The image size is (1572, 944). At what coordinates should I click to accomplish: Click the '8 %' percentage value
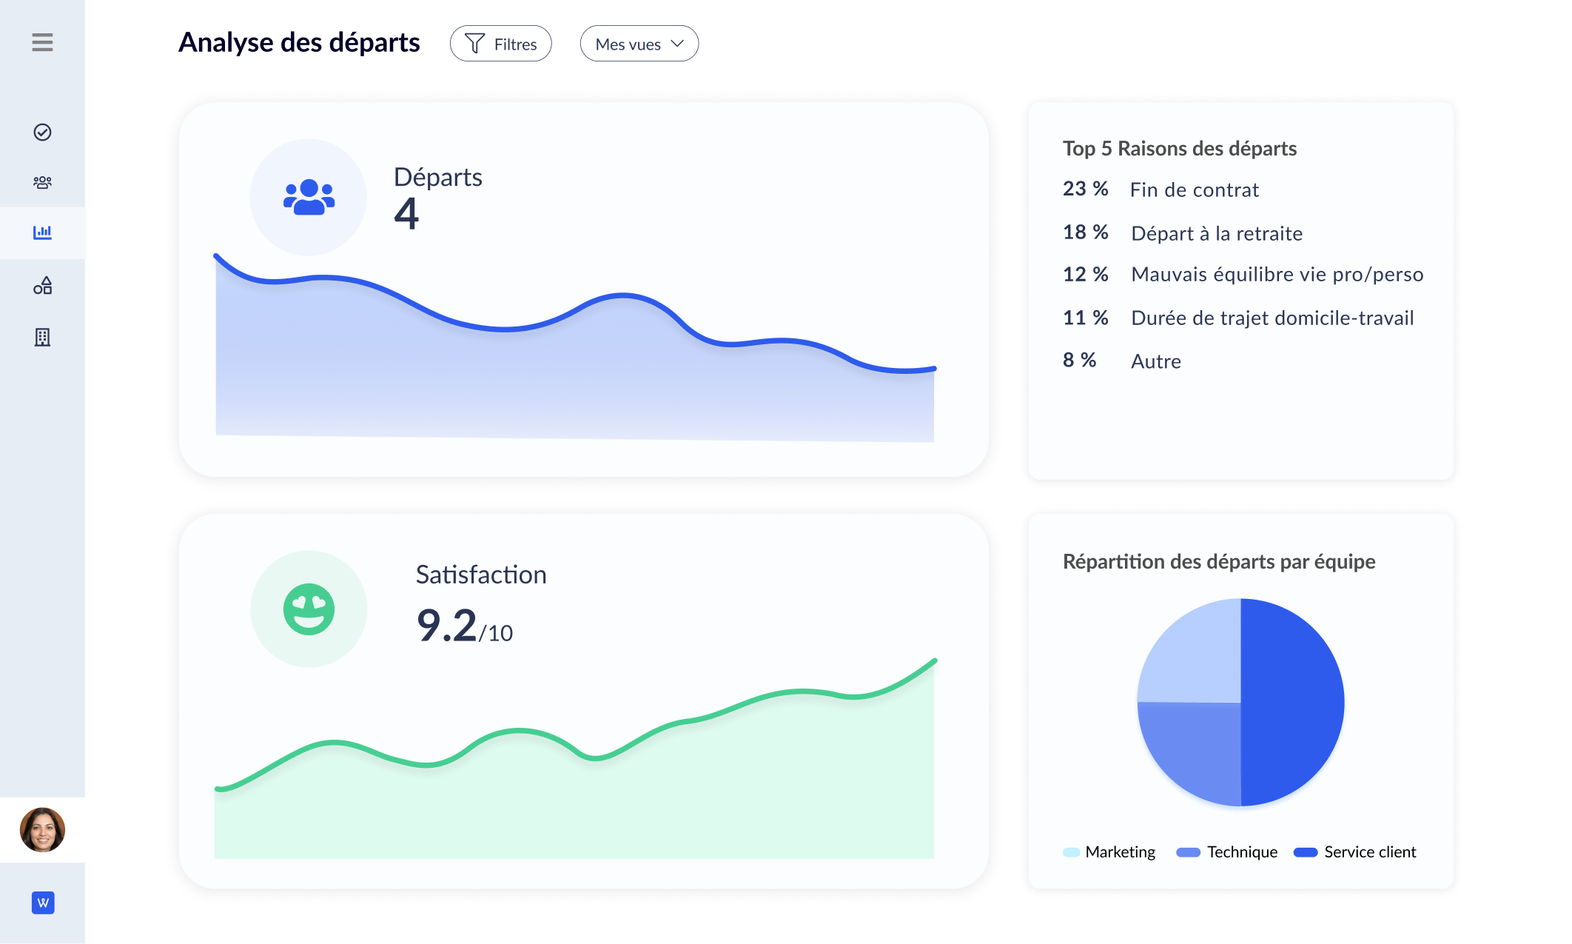click(1079, 360)
